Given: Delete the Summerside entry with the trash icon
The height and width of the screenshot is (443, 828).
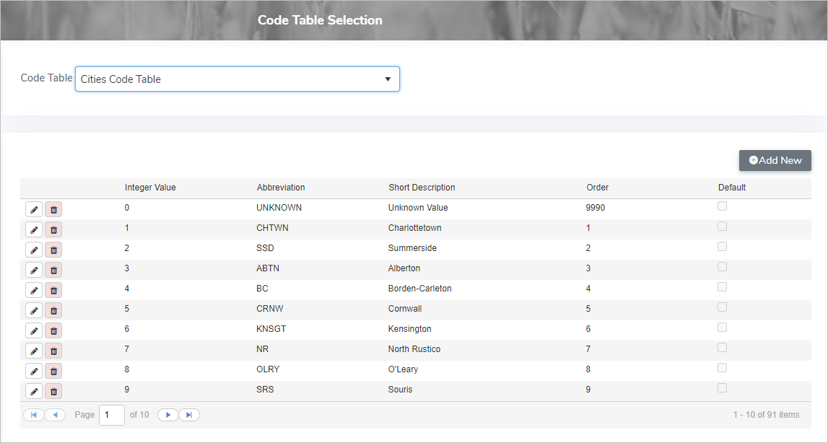Looking at the screenshot, I should (x=53, y=250).
